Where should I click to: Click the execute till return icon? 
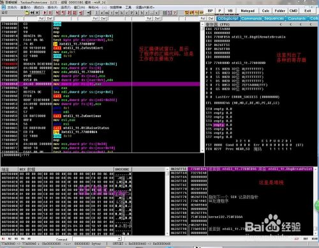[x=80, y=13]
